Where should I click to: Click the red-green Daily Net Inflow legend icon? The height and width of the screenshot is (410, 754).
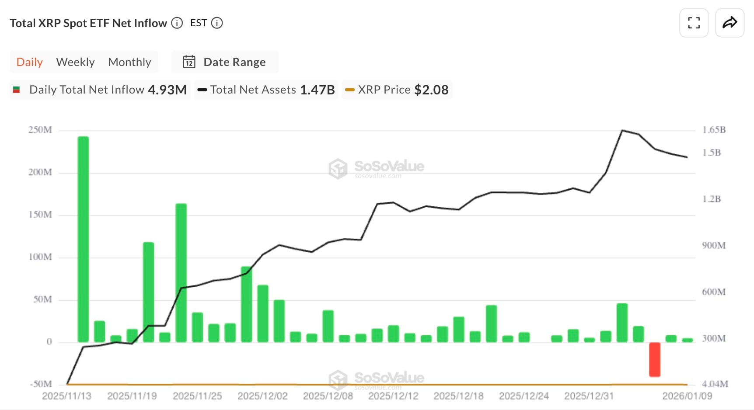click(17, 90)
